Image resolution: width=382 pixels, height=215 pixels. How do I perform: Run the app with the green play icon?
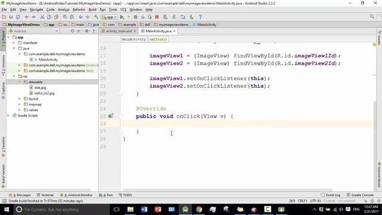point(122,17)
